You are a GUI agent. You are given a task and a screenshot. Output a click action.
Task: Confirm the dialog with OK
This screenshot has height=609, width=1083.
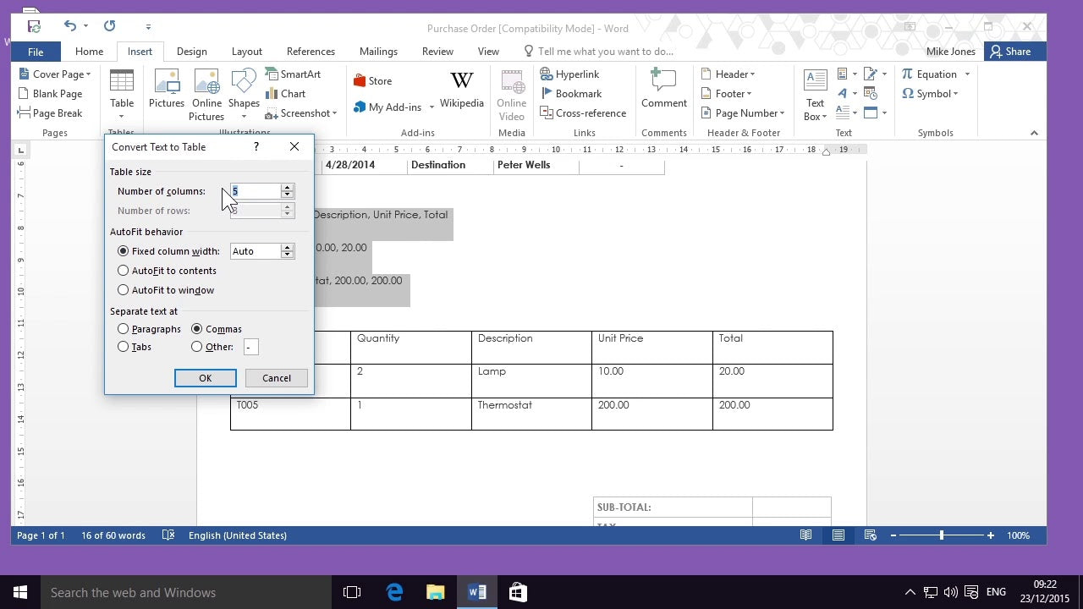(206, 378)
